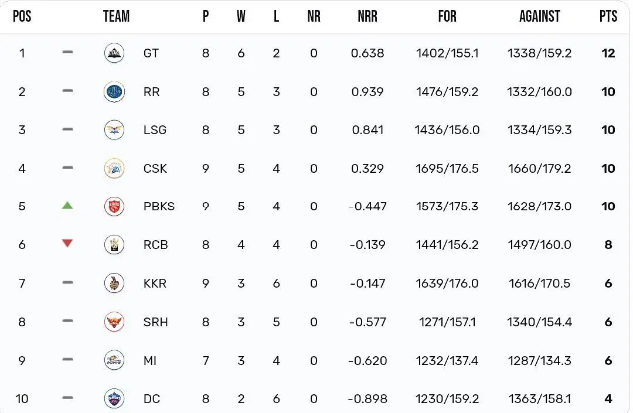The width and height of the screenshot is (633, 413).
Task: Click the Gujarat Titans team logo
Action: (114, 53)
